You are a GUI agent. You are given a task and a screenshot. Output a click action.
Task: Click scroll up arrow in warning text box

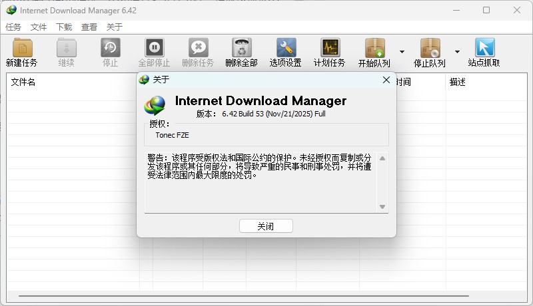[382, 158]
